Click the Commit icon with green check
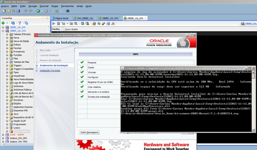The image size is (257, 150). click(x=82, y=24)
